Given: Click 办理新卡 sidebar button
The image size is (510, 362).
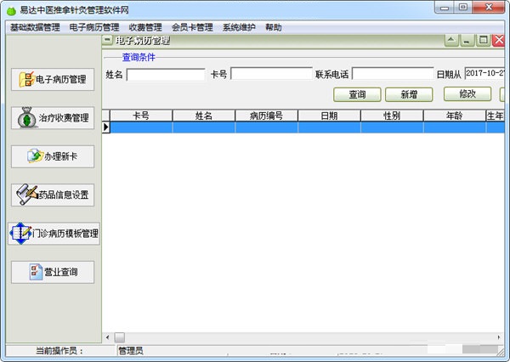Looking at the screenshot, I should click(53, 156).
